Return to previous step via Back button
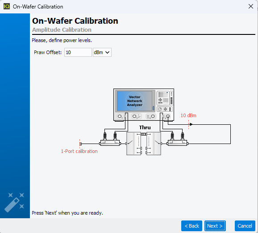Image resolution: width=258 pixels, height=233 pixels. pos(191,226)
